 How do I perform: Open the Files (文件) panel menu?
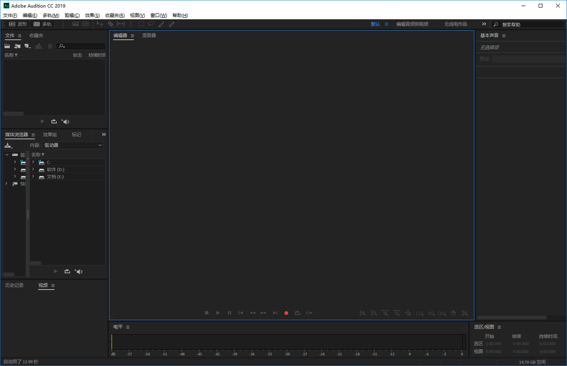pos(20,36)
